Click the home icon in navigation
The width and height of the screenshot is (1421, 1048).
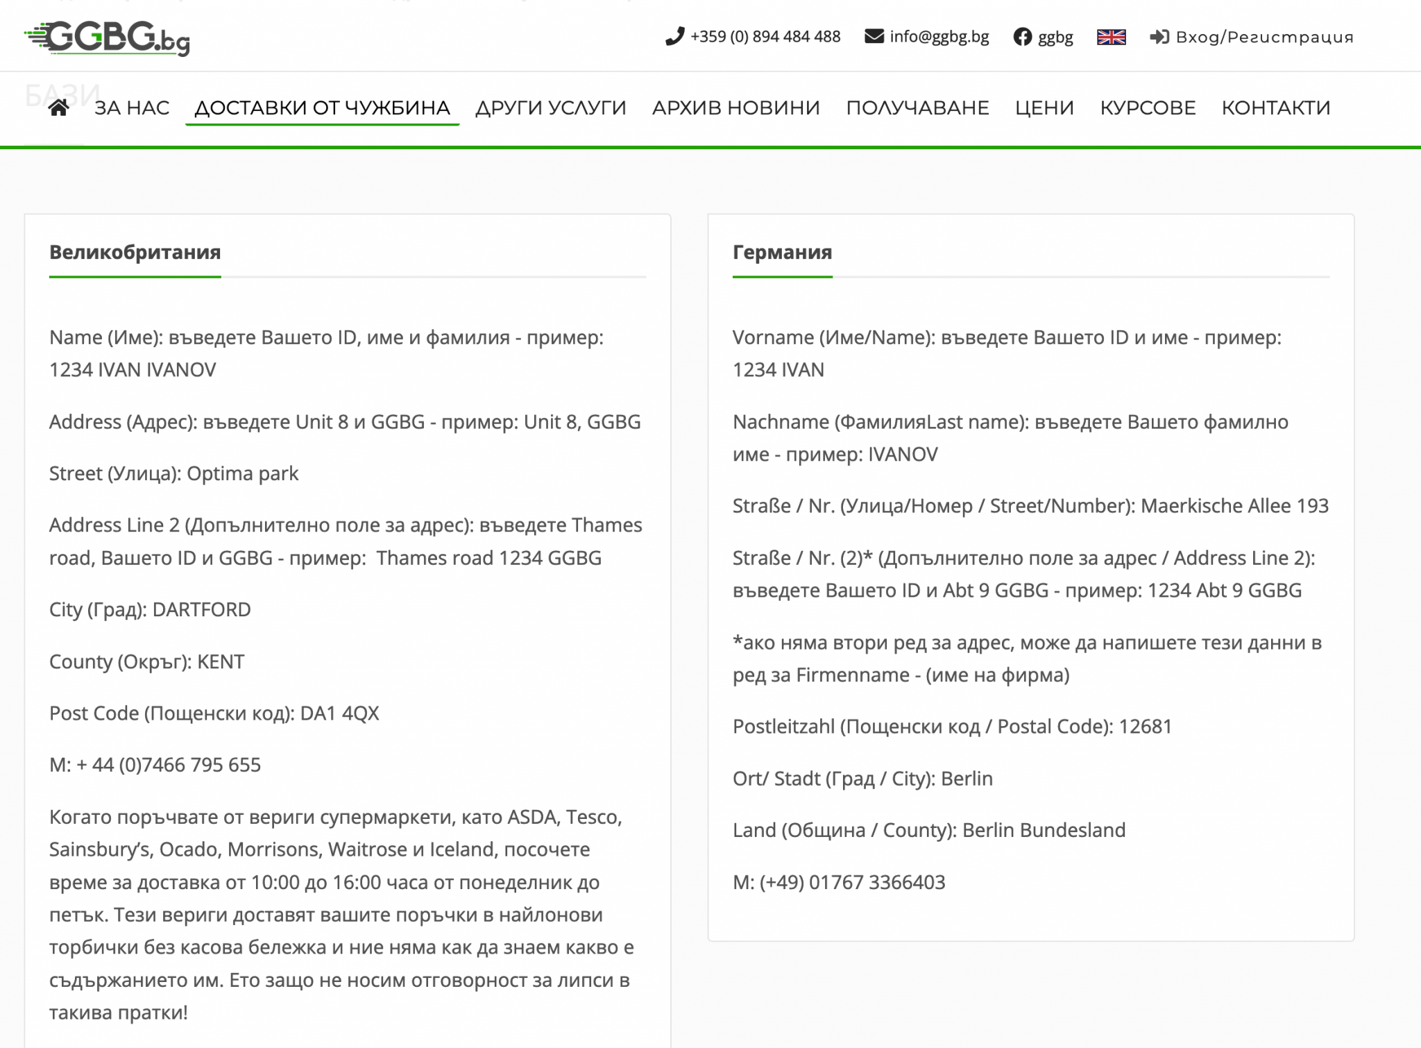tap(59, 108)
